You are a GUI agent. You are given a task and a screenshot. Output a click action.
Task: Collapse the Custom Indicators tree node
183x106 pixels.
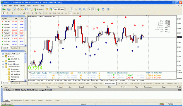click(x=3, y=67)
